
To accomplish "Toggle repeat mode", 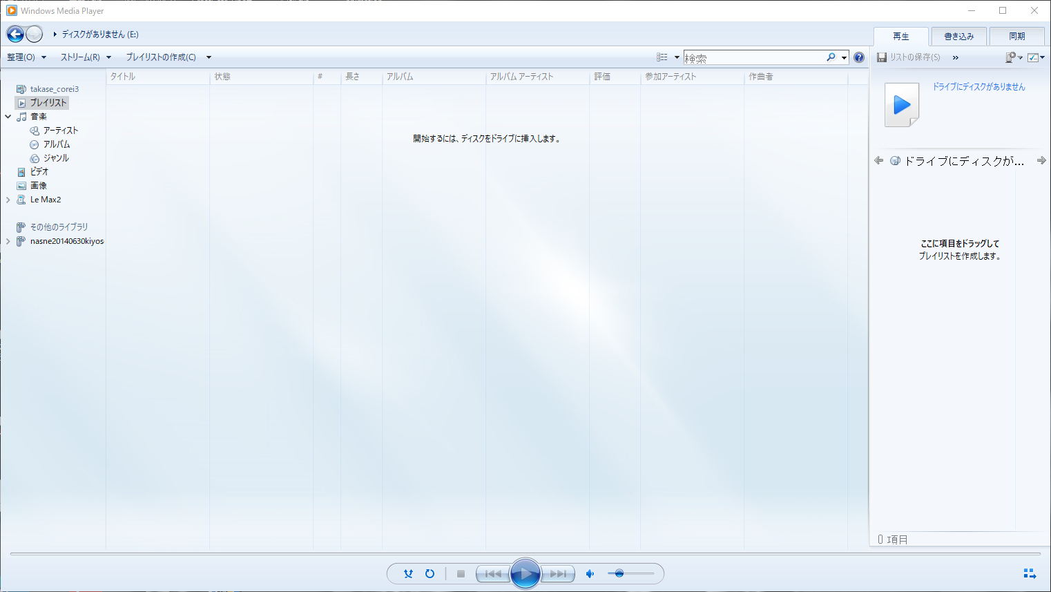I will (x=430, y=573).
